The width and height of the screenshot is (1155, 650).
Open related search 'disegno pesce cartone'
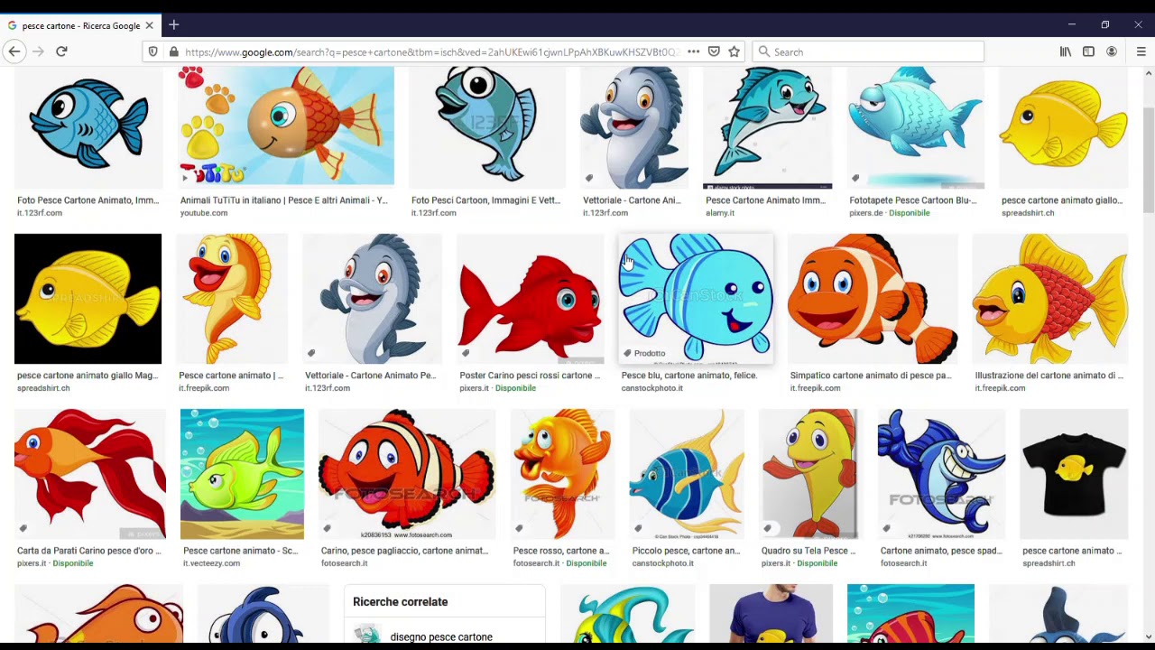point(441,636)
